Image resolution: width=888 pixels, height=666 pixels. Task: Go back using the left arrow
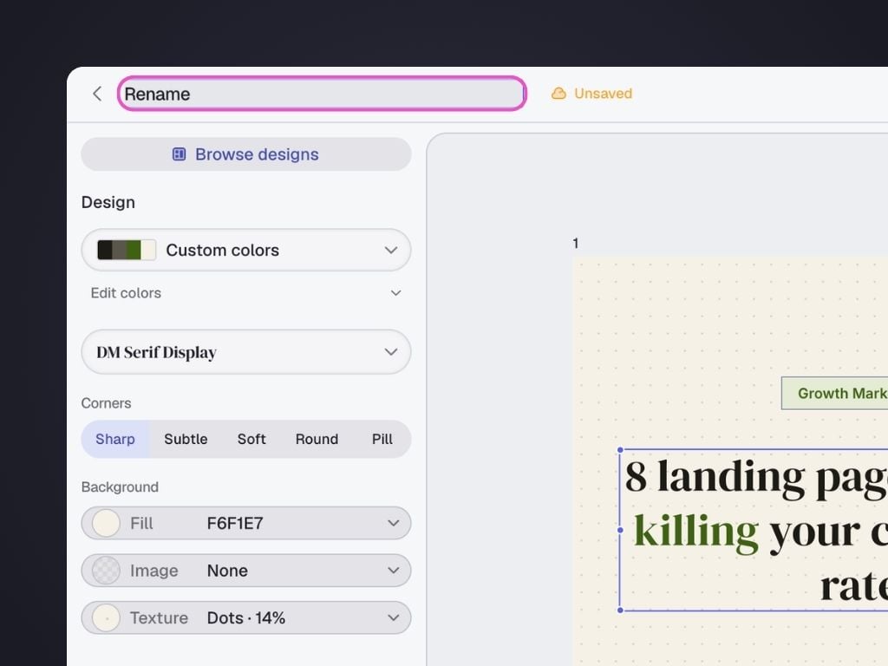97,94
